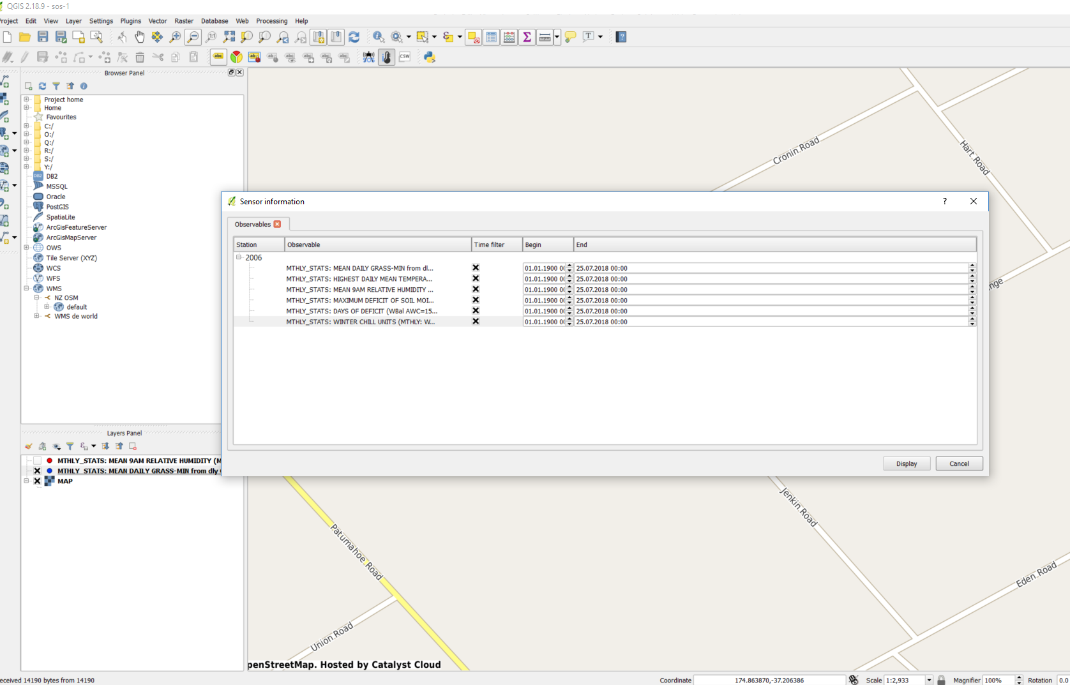Click the dialog help question mark button
This screenshot has height=685, width=1070.
tap(945, 201)
